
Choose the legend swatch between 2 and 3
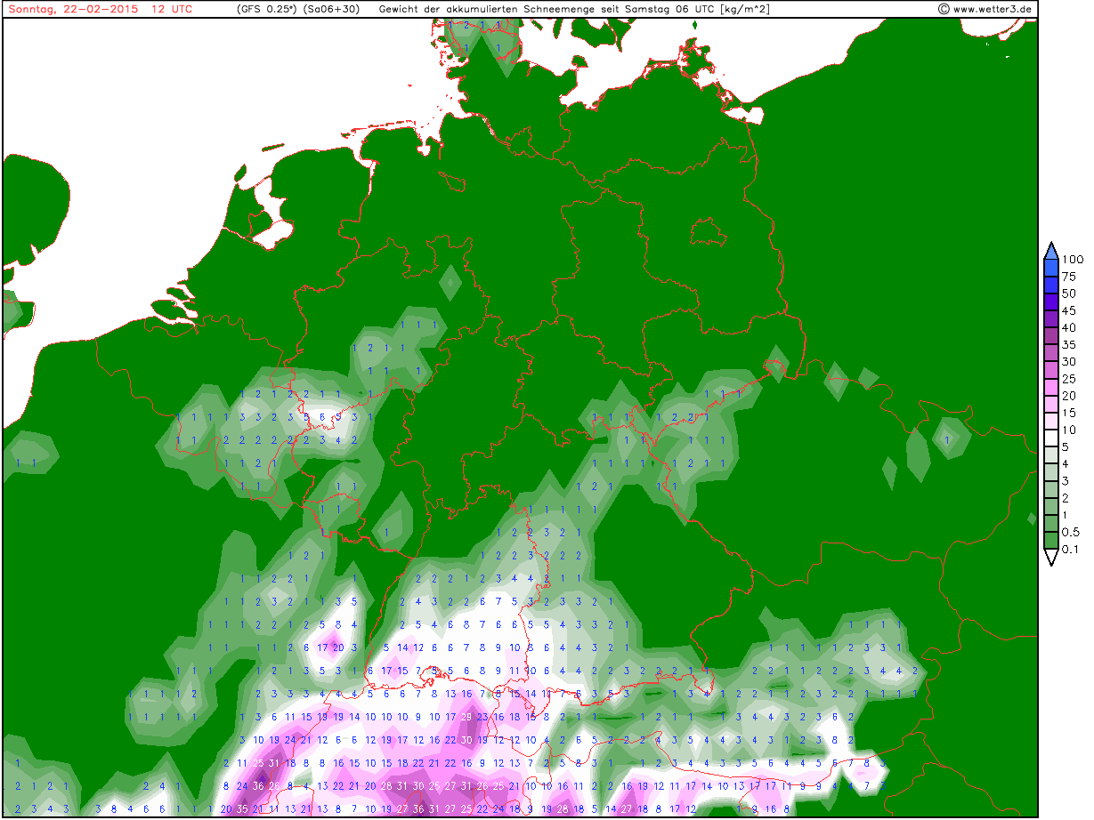pyautogui.click(x=1051, y=489)
